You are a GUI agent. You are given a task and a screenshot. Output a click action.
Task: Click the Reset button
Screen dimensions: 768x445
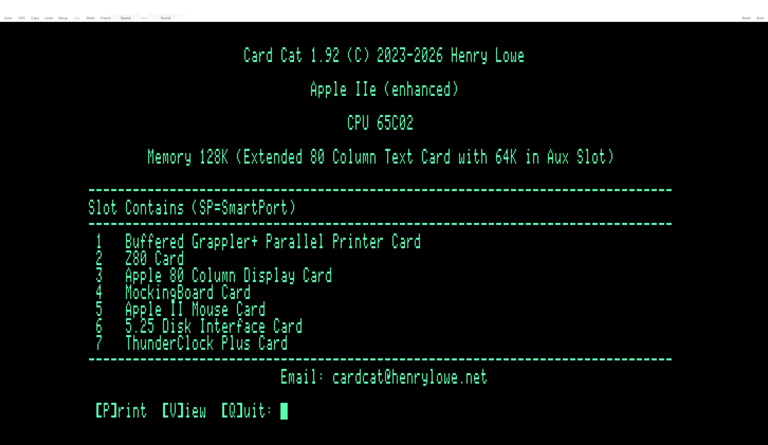coord(746,18)
